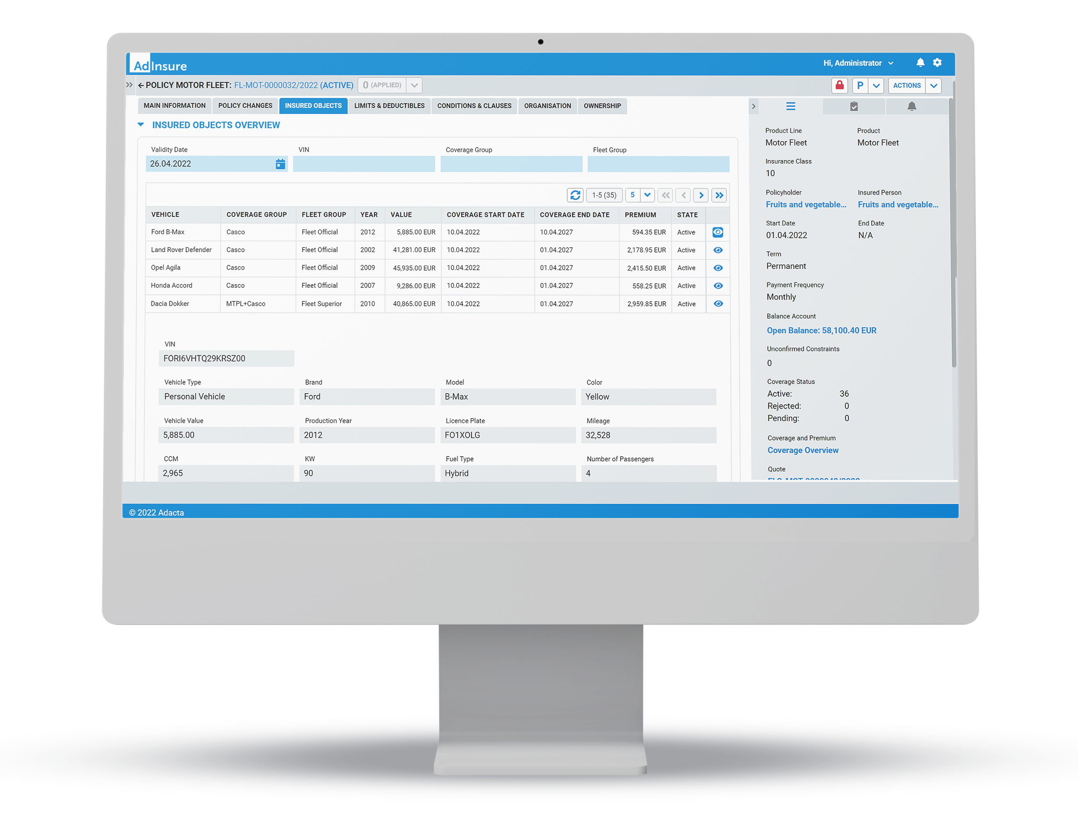Click the settings gear icon top right
Image resolution: width=1078 pixels, height=838 pixels.
click(937, 62)
